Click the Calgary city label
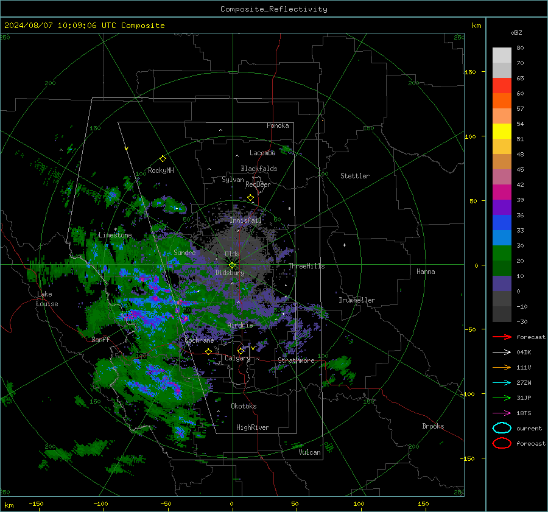 tap(237, 358)
